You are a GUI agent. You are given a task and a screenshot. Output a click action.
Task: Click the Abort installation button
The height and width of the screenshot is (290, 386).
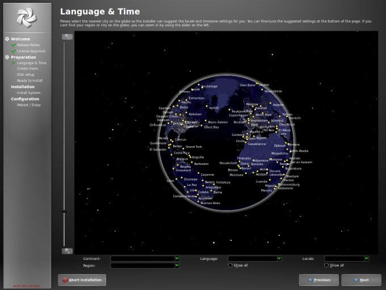point(82,280)
